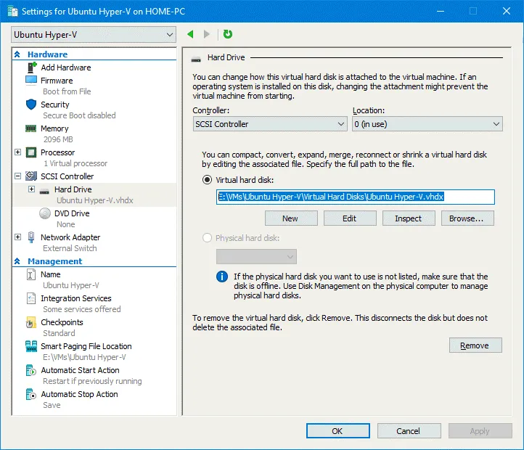This screenshot has width=524, height=450.
Task: Select the DVD Drive disc icon
Action: coord(45,213)
